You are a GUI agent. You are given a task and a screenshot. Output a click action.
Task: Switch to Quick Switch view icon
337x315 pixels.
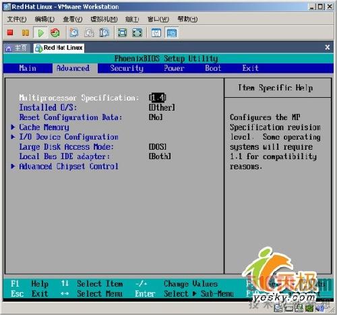coord(137,33)
